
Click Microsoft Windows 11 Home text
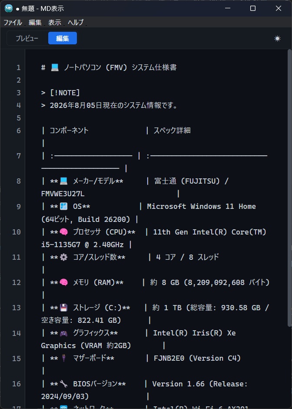coord(201,206)
